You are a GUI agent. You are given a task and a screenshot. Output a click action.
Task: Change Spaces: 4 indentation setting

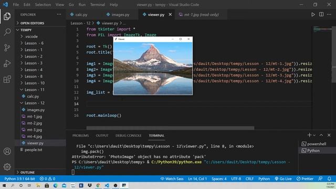[219, 178]
